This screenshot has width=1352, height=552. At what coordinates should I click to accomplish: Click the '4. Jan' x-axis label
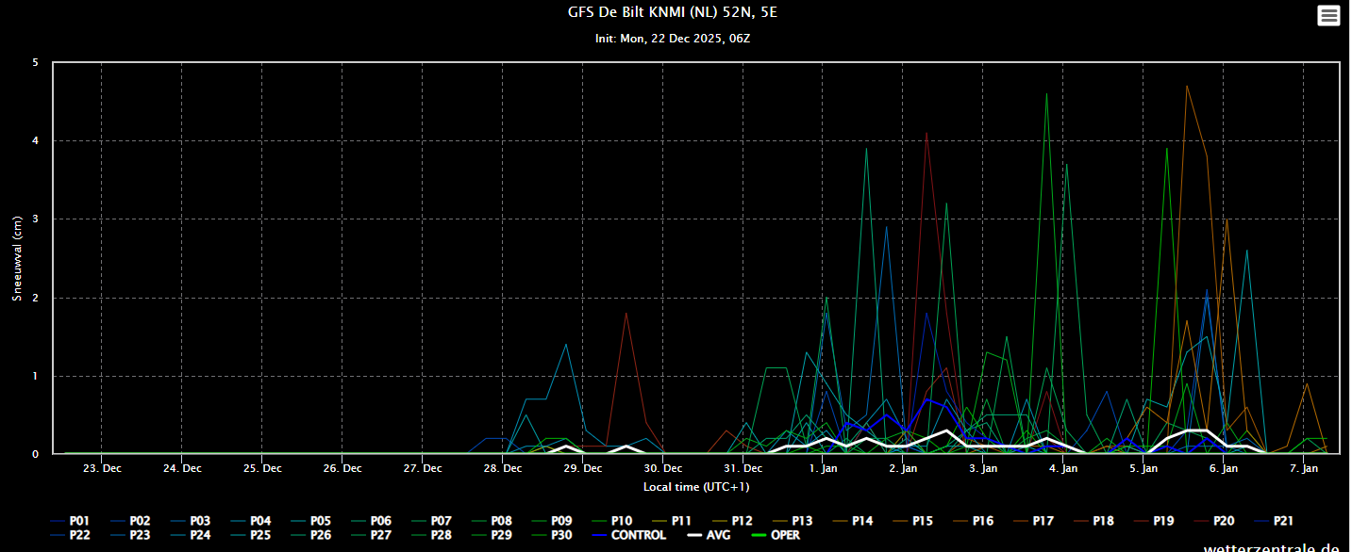1064,468
